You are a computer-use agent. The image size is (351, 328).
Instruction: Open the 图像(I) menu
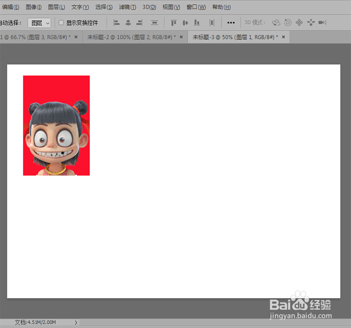click(34, 7)
